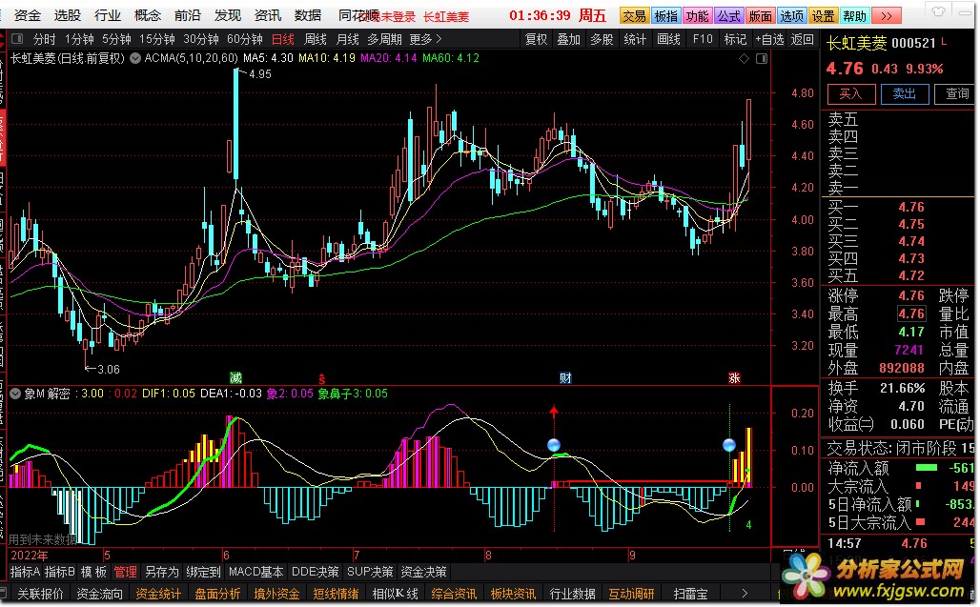Viewport: 980px width, 607px height.
Task: Click the 查询 query button
Action: tap(956, 94)
